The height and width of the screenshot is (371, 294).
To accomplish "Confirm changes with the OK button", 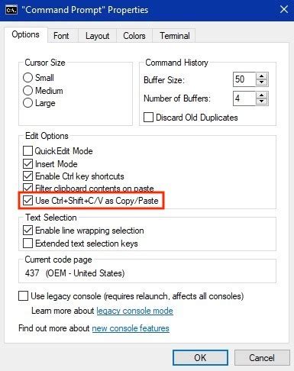I will click(200, 357).
